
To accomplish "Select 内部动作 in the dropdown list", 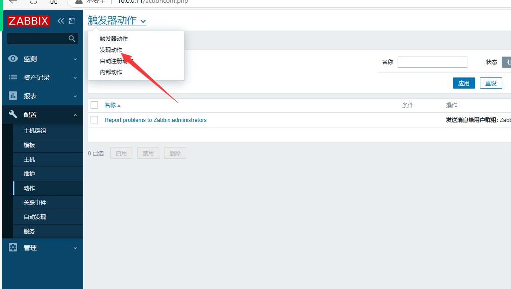I will [111, 72].
